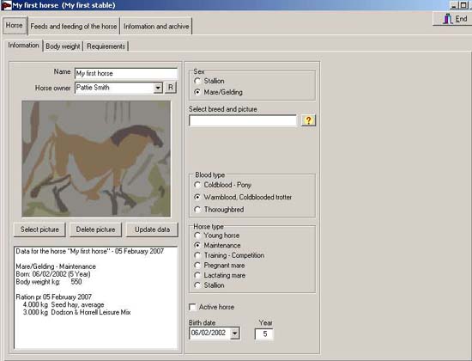Switch to the Requirements sub-tab
Viewport: 472px width, 361px height.
pyautogui.click(x=106, y=46)
